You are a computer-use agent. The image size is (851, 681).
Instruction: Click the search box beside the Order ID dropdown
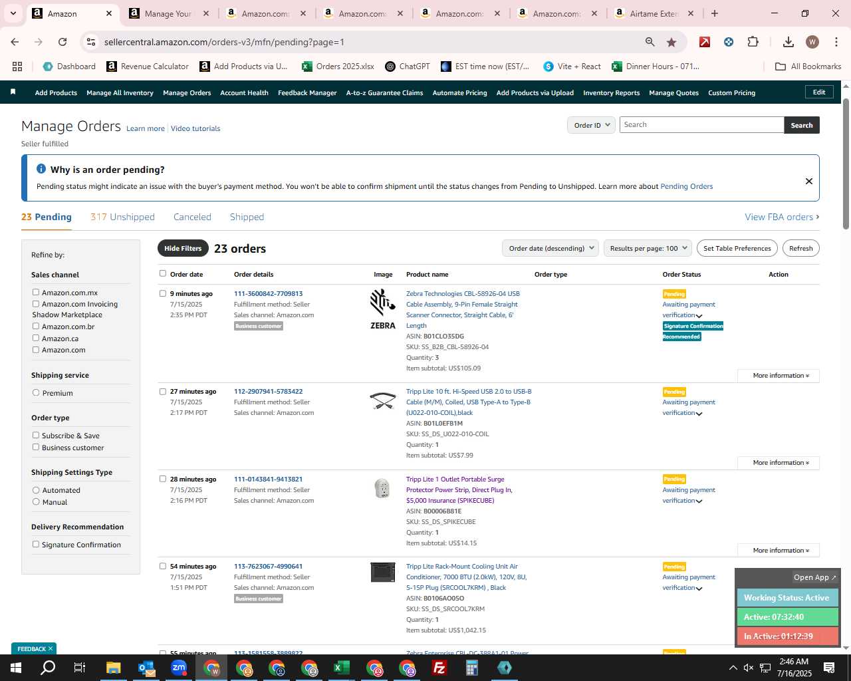pyautogui.click(x=701, y=125)
